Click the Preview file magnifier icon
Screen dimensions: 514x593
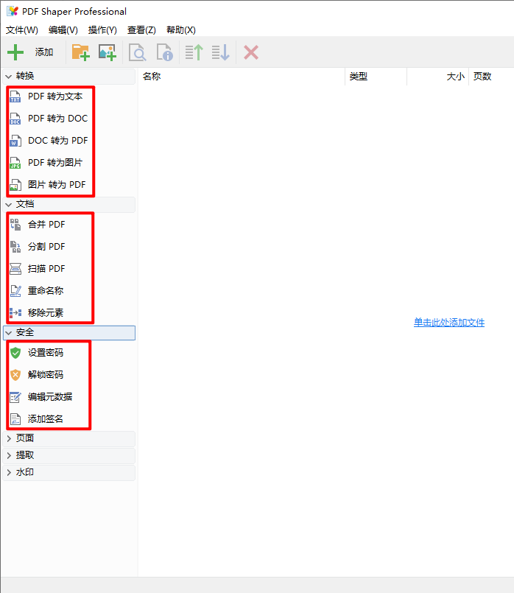pyautogui.click(x=137, y=52)
